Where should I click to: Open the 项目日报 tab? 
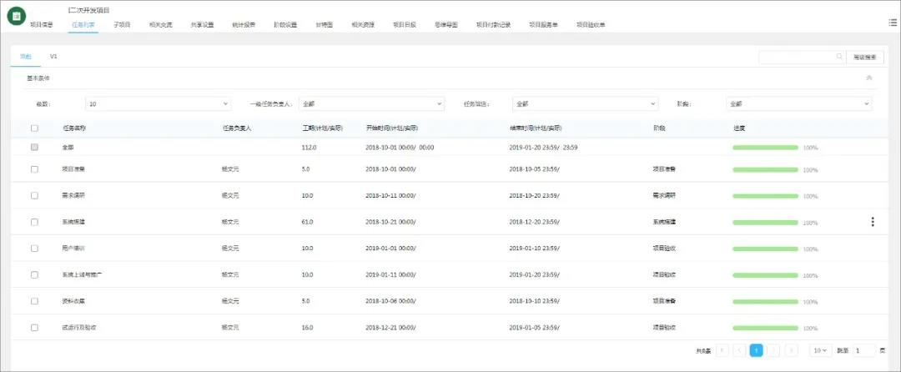coord(405,25)
